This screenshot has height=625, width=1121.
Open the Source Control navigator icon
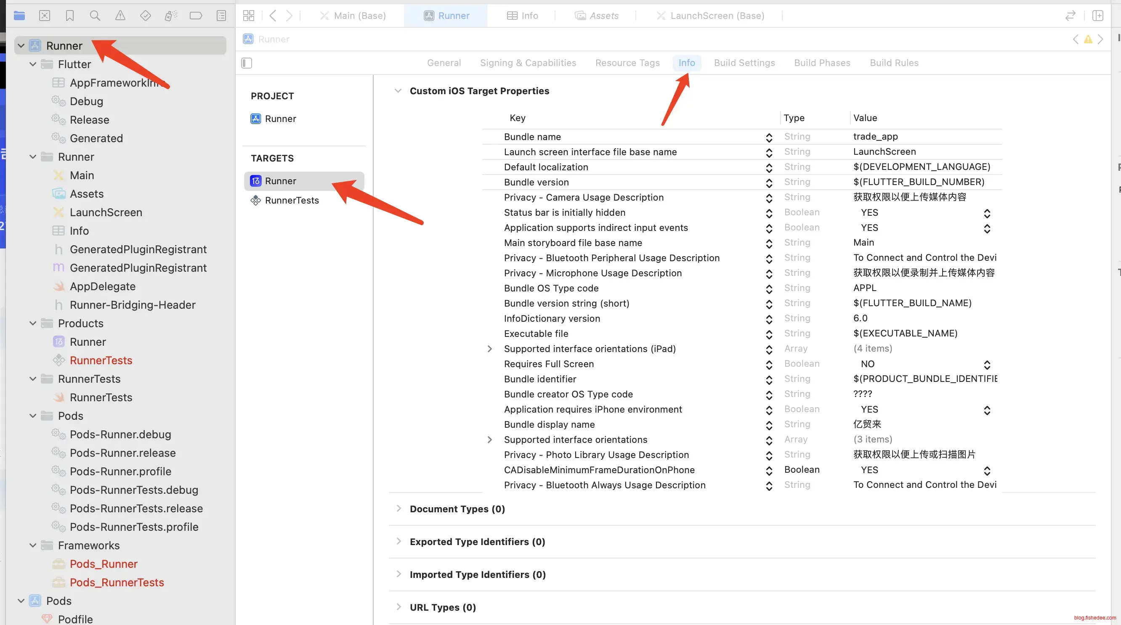[44, 16]
